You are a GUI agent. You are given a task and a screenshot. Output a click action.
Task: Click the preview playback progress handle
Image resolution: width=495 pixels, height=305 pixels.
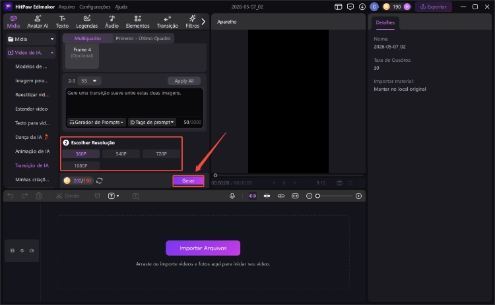tap(215, 175)
